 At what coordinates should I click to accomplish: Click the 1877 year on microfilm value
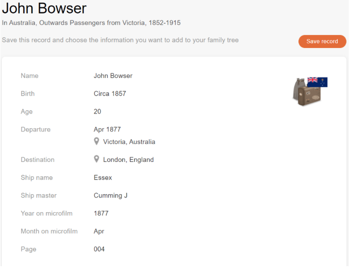pyautogui.click(x=101, y=214)
